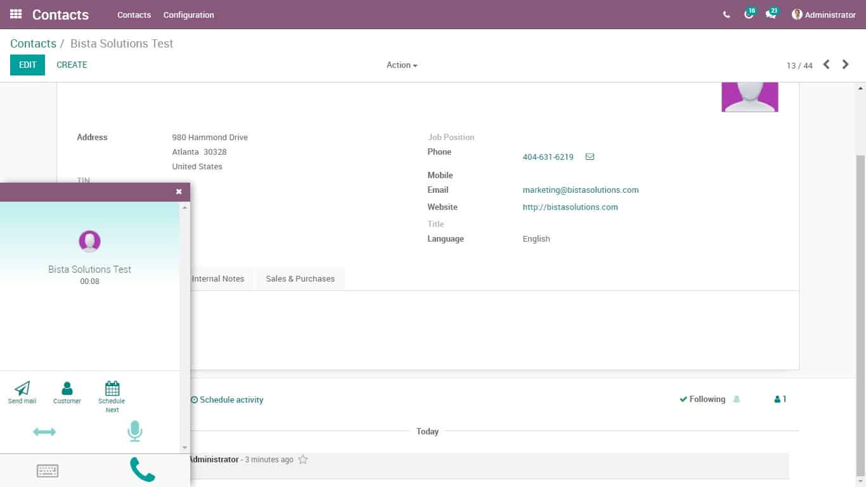Click the Atlanta 30328 address line
This screenshot has width=866, height=487.
(x=199, y=152)
